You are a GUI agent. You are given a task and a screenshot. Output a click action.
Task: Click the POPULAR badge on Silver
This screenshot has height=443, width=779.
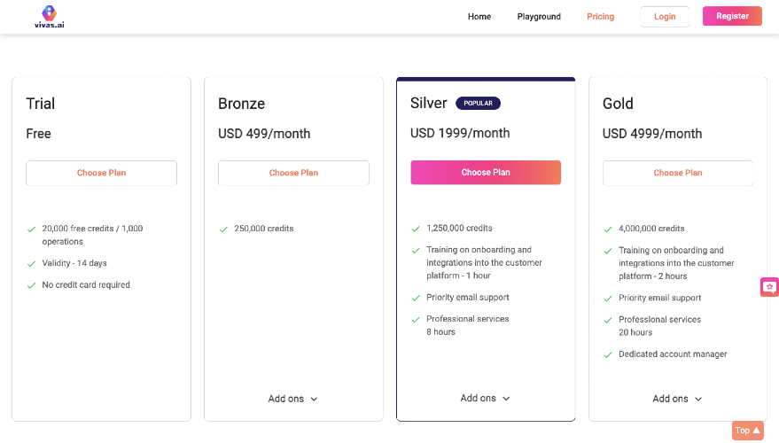coord(478,104)
